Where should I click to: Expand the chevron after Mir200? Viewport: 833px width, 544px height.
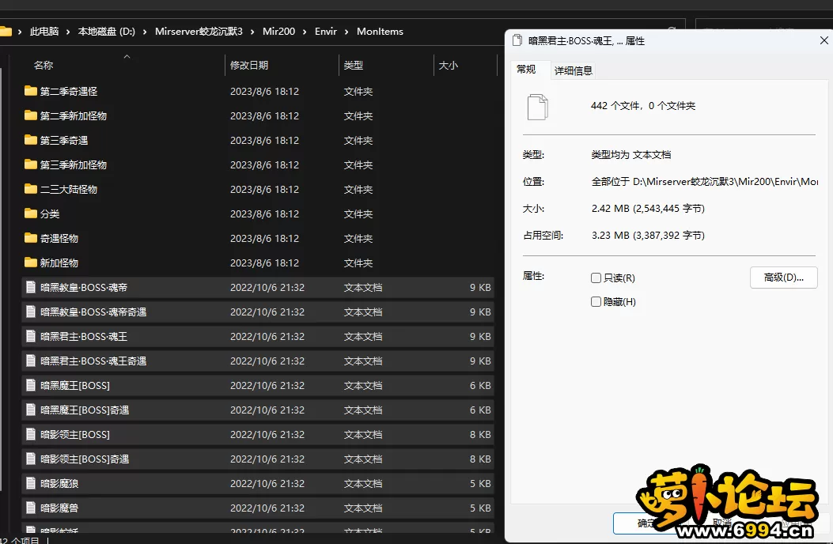pos(305,32)
